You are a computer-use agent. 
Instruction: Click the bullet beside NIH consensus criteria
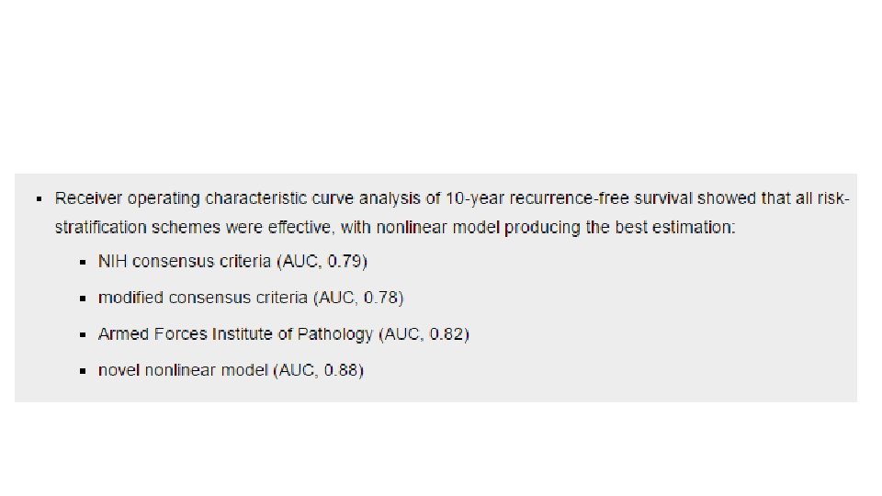tap(83, 263)
